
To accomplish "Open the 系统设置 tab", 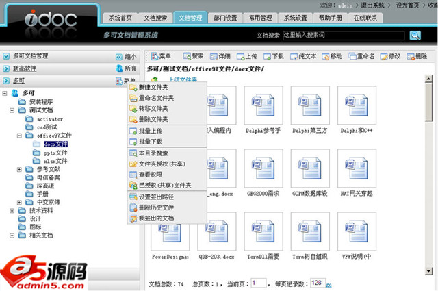I will (x=295, y=18).
